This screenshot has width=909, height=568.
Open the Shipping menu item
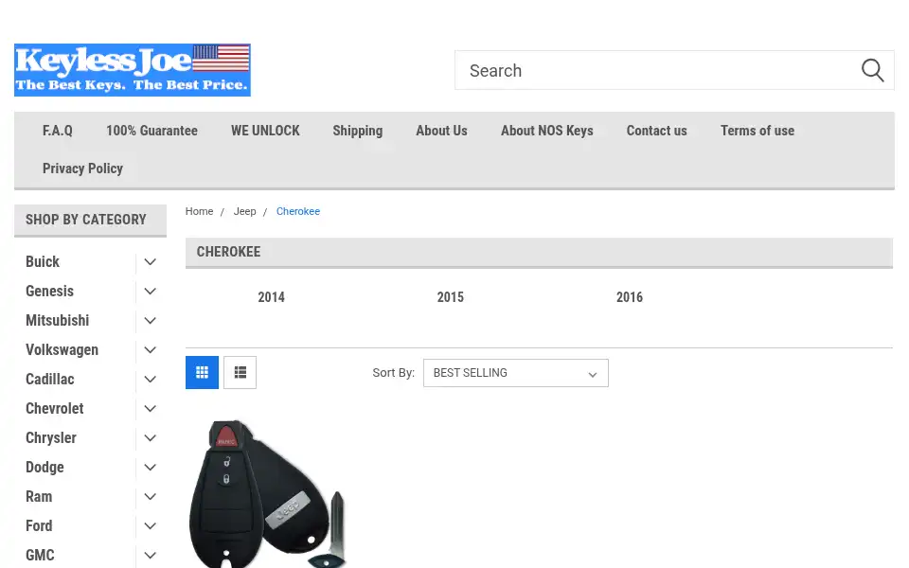[358, 131]
